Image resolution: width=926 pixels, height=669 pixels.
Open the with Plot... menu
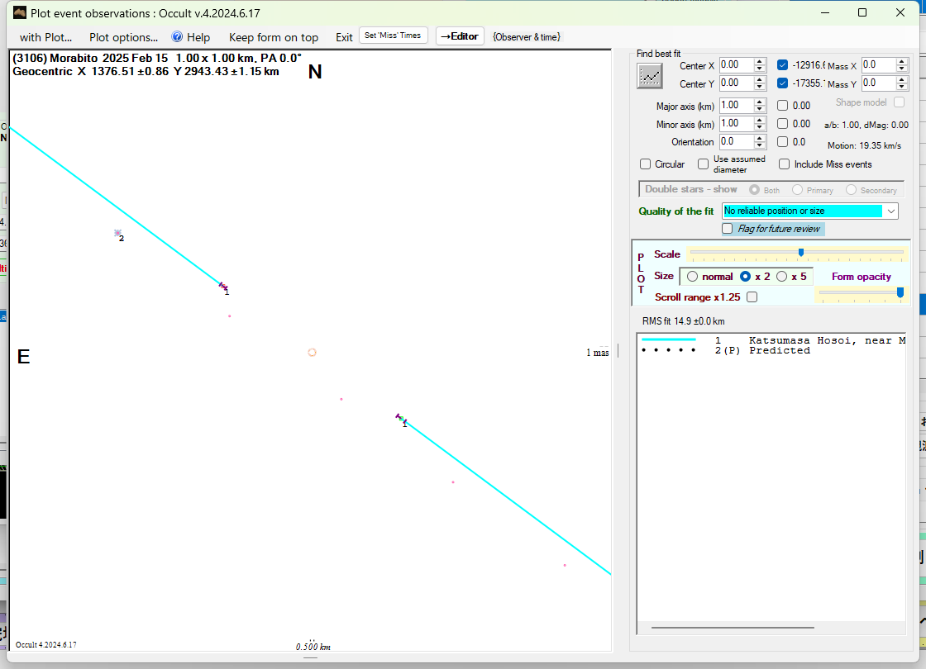(x=45, y=37)
